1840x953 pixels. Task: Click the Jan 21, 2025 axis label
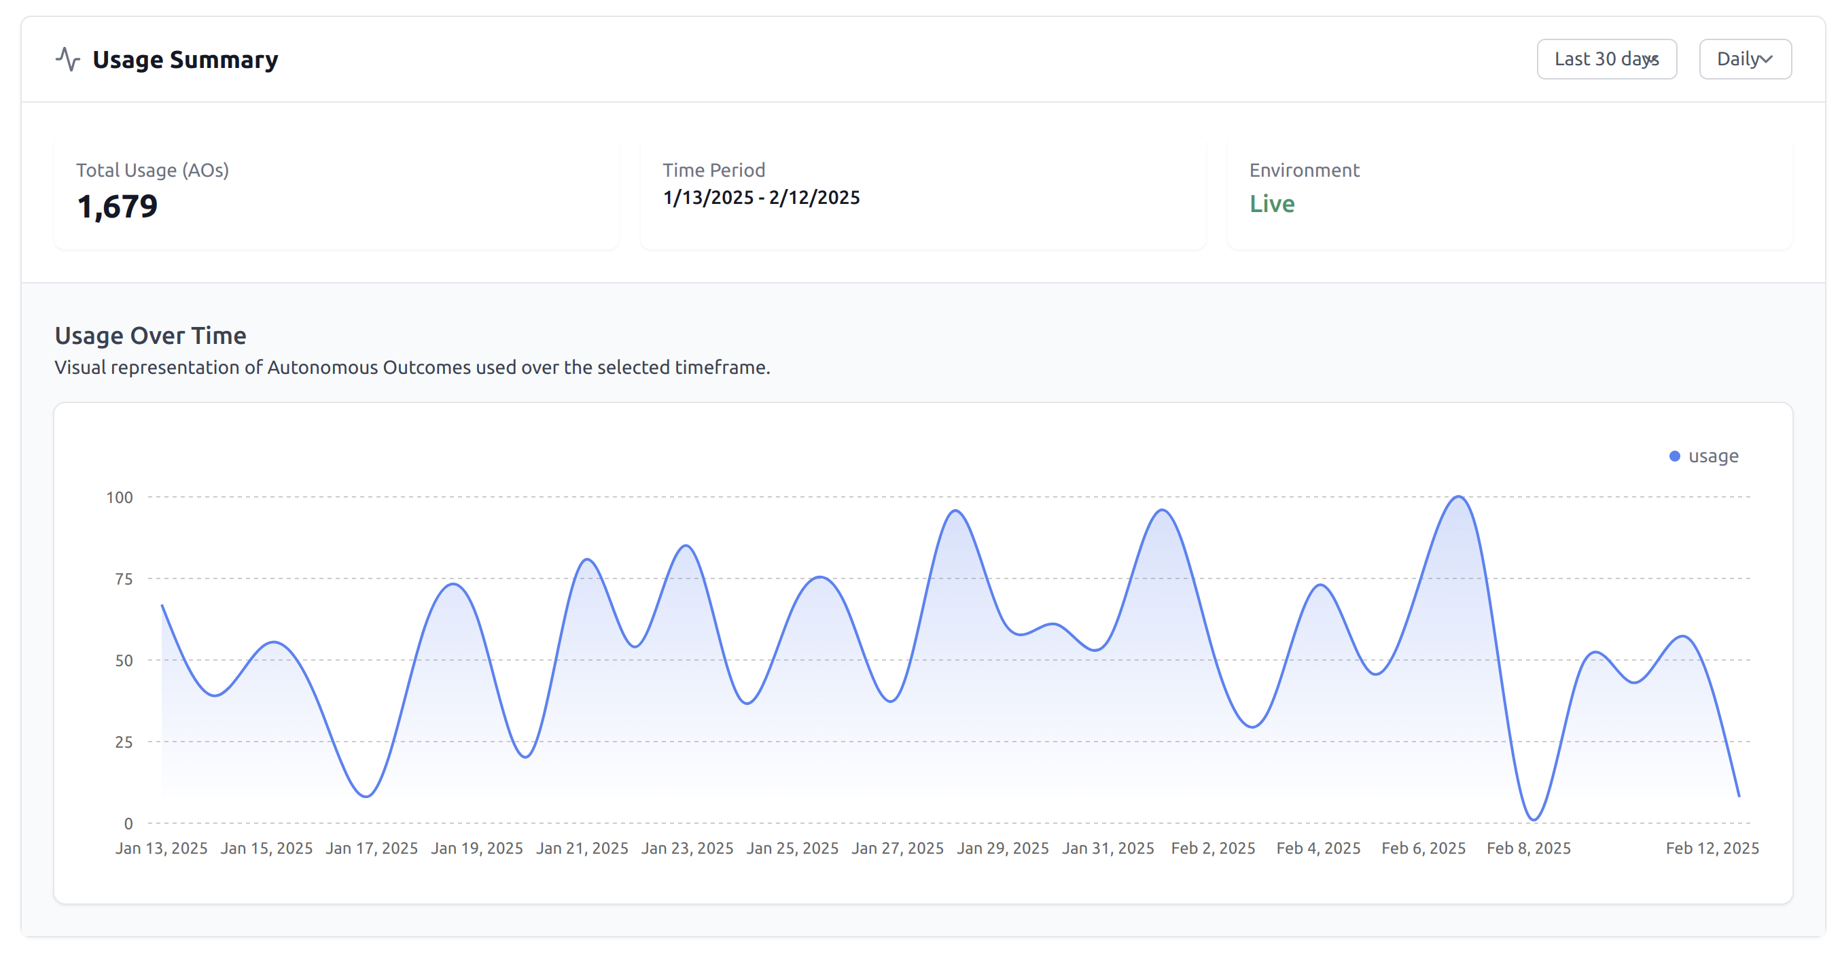(582, 848)
